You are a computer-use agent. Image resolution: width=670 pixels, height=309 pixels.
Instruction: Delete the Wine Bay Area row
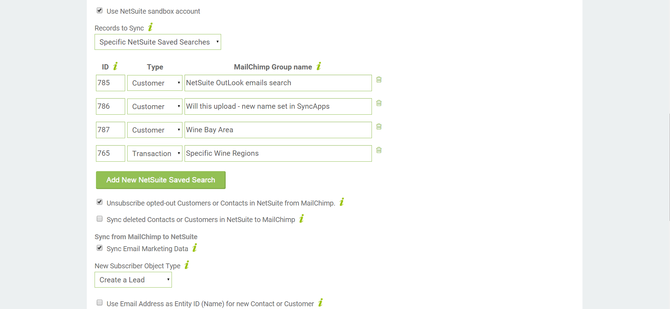[x=379, y=127]
